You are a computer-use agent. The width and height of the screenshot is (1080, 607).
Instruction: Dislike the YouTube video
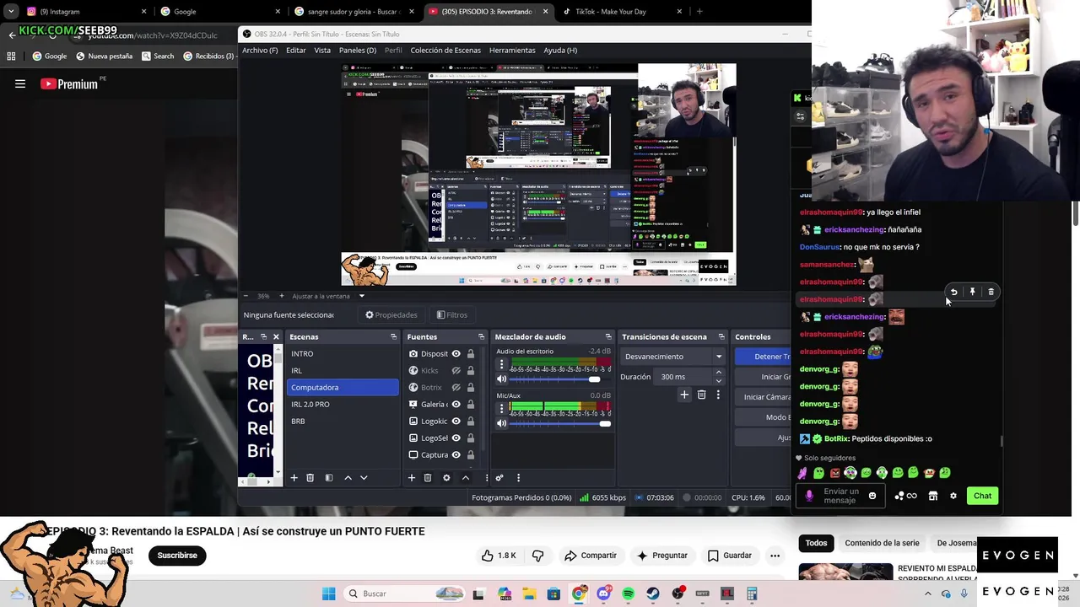[x=537, y=556]
